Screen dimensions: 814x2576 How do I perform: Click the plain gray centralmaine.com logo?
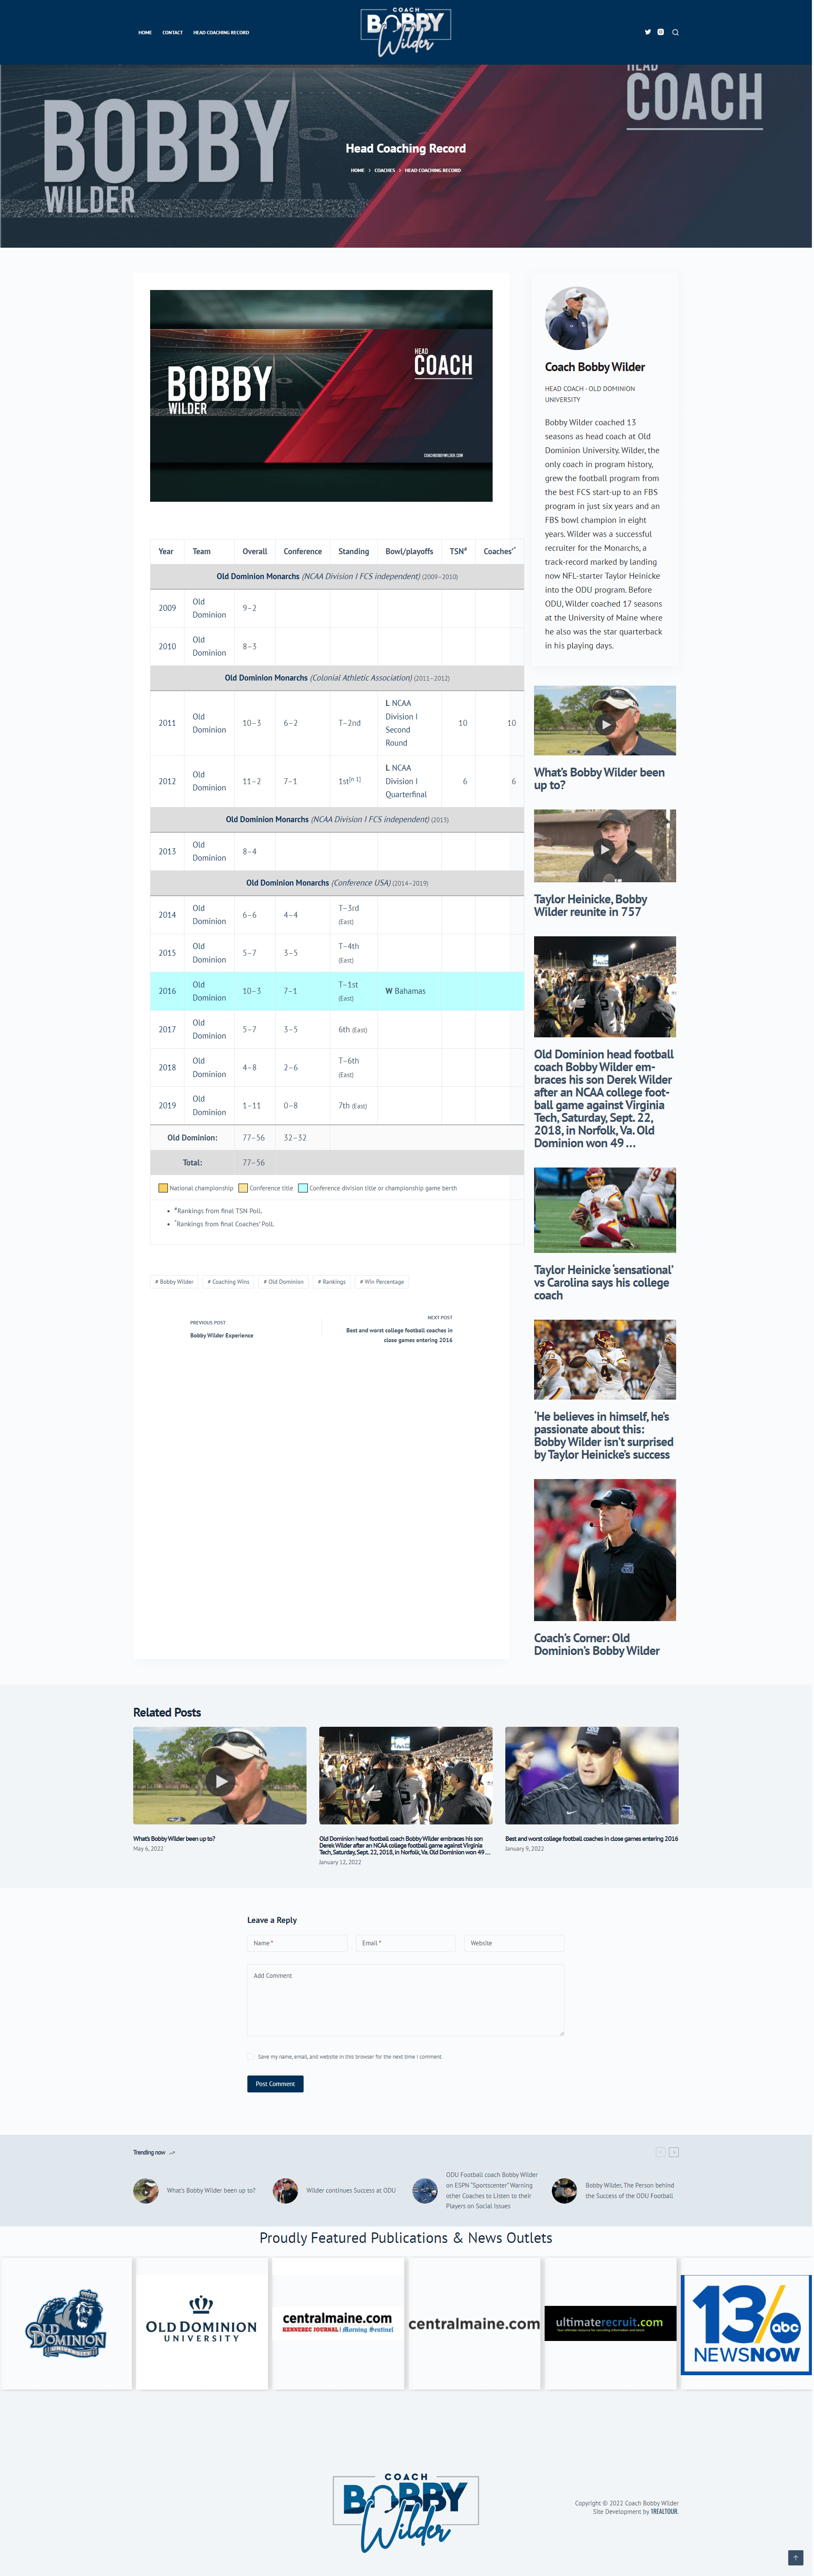tap(474, 2324)
